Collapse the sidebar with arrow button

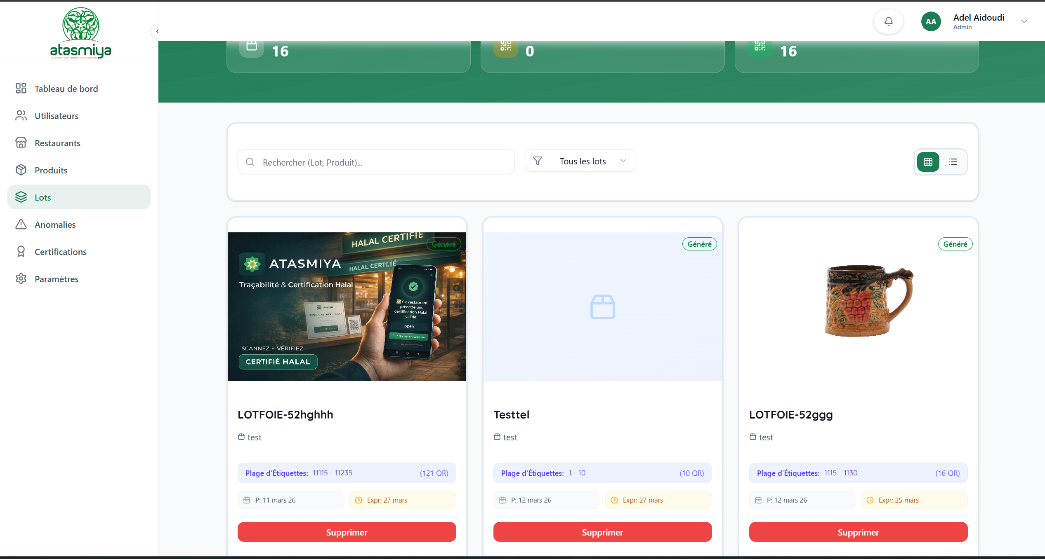[157, 31]
